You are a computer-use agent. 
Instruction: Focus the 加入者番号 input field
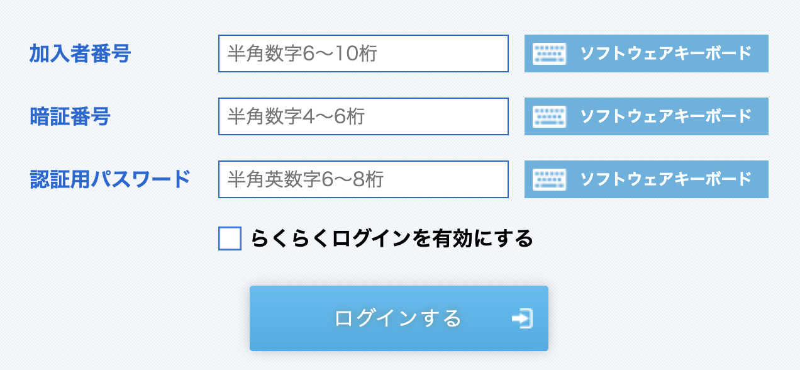(x=363, y=53)
